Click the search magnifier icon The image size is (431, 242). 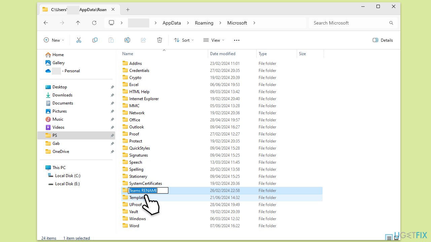pyautogui.click(x=391, y=23)
